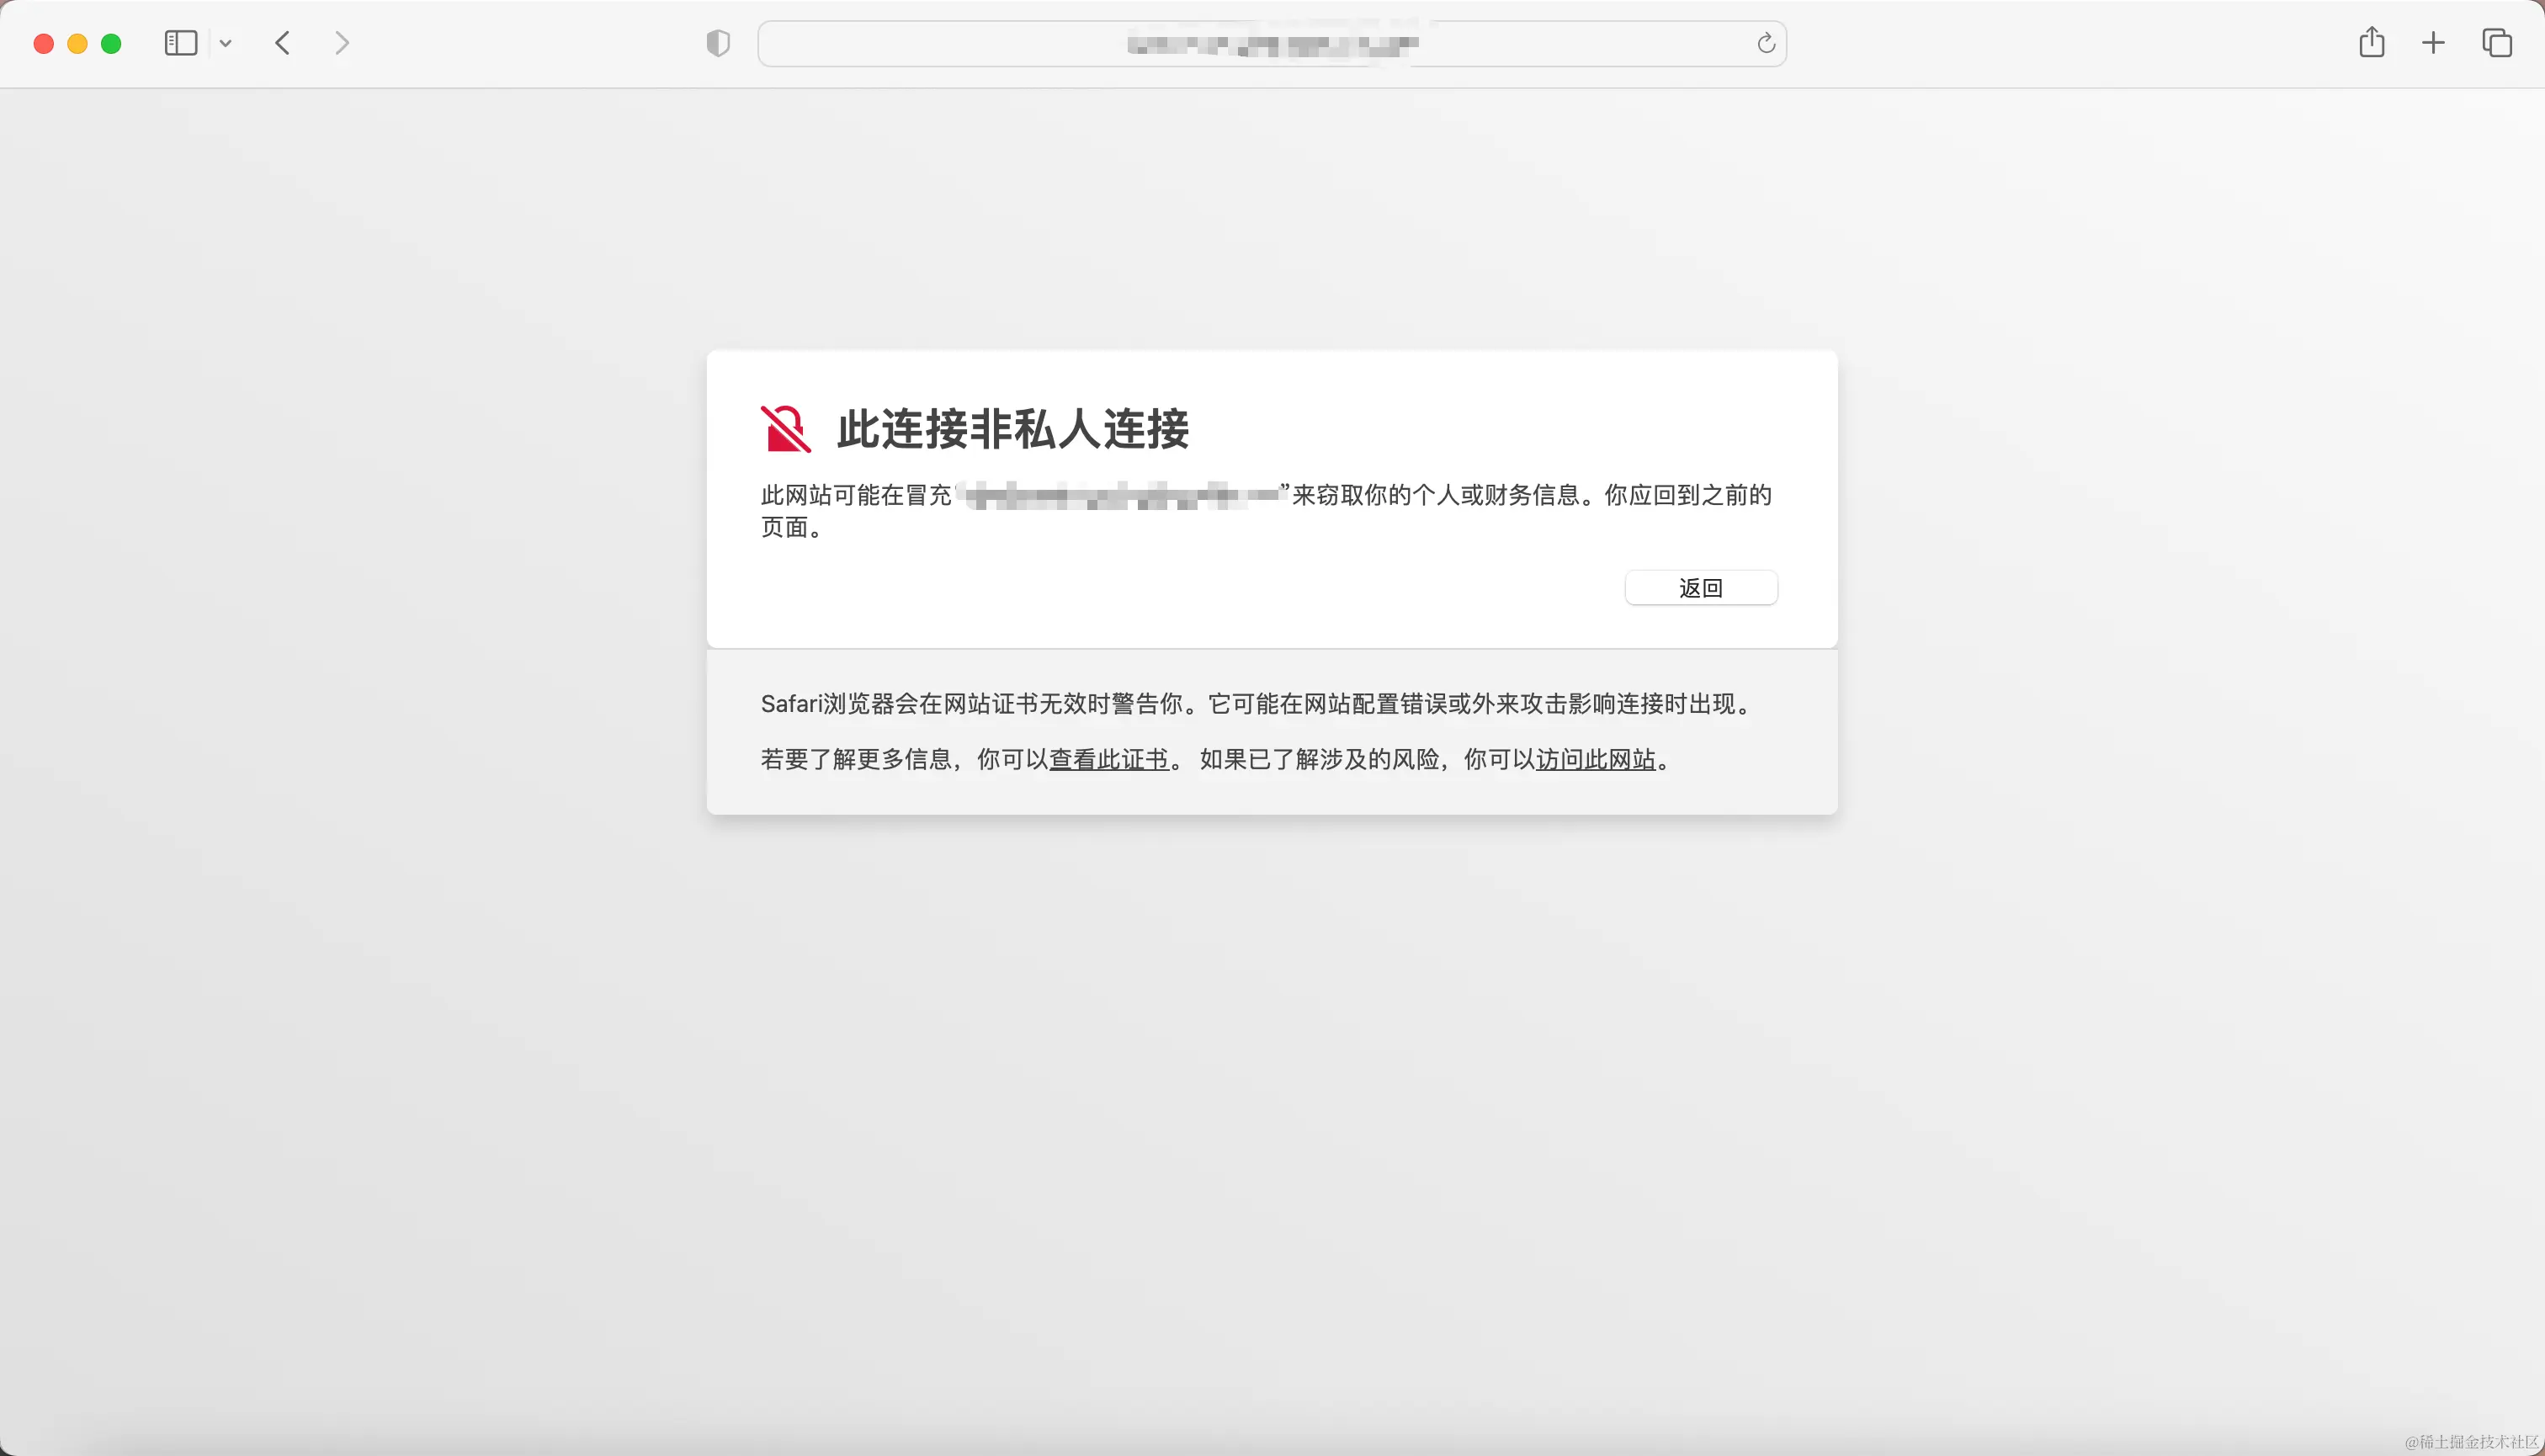Enter full screen with the green button
Viewport: 2545px width, 1456px height.
pyautogui.click(x=112, y=44)
